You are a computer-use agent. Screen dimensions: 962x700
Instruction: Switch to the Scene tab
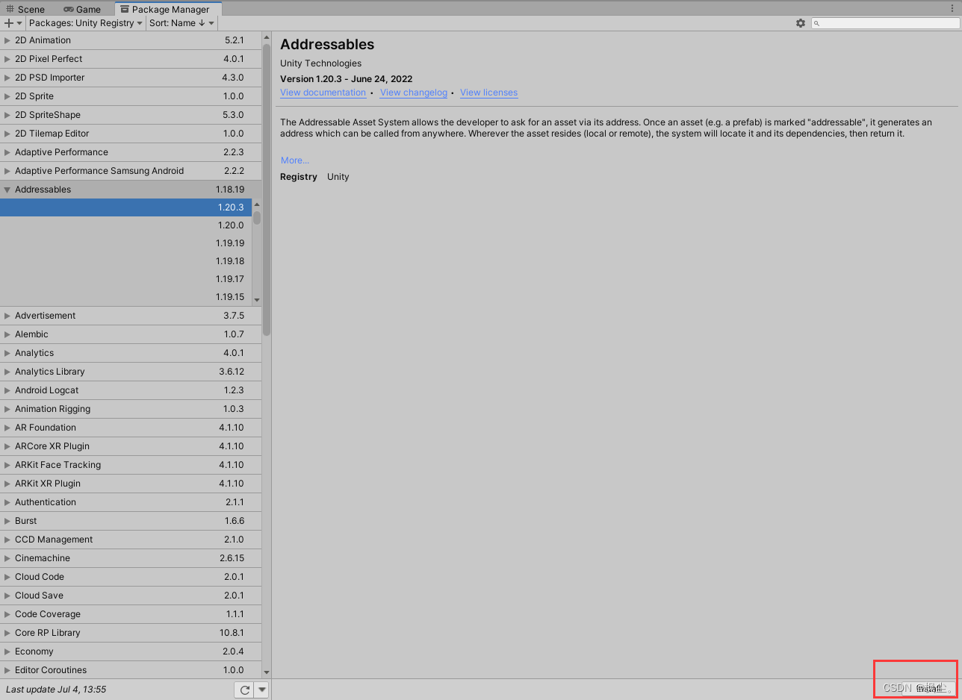pyautogui.click(x=25, y=9)
